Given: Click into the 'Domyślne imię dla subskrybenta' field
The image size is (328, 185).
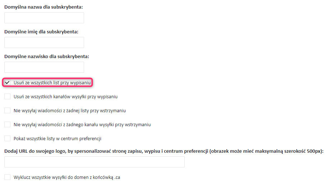Looking at the screenshot, I should pos(44,42).
